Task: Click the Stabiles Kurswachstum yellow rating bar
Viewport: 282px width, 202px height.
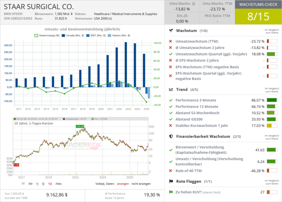Action: (272, 126)
